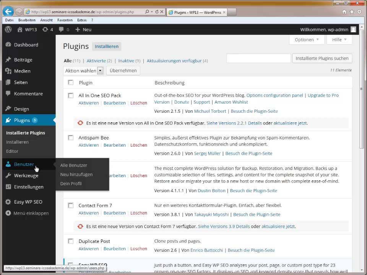
Task: Open Installieren in the Plugins submenu
Action: tap(17, 142)
